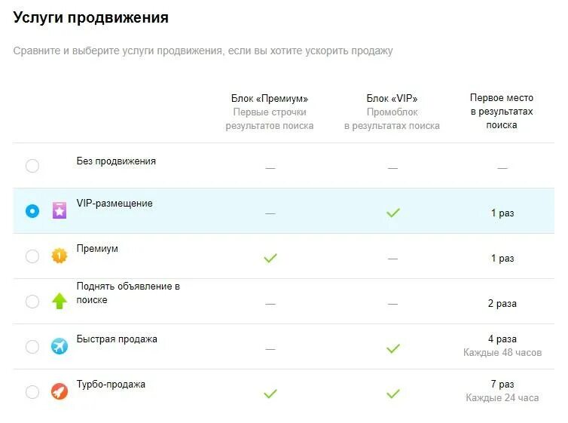Click the red rocket turbo-sale icon
The image size is (568, 423).
[x=60, y=391]
